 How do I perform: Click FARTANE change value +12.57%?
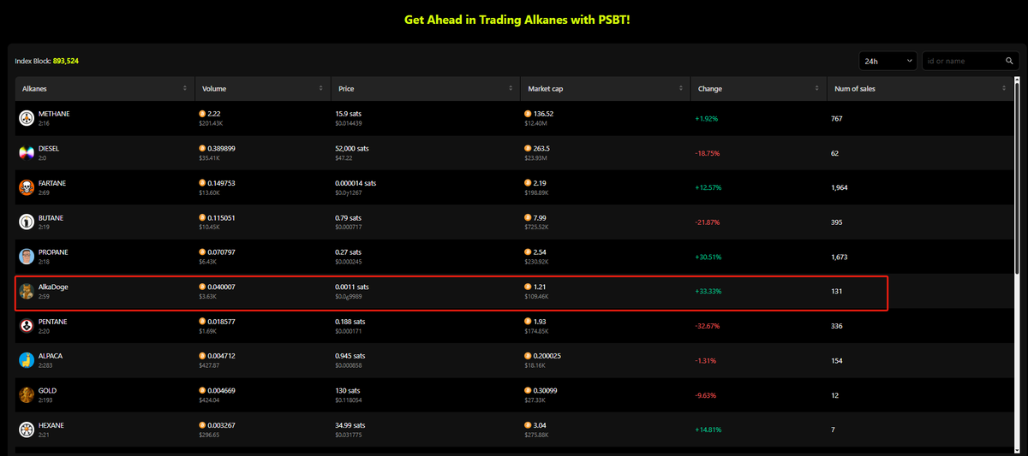[x=708, y=187]
